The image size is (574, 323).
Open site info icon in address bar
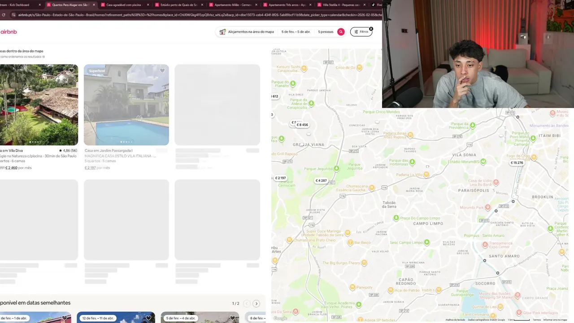tap(13, 15)
